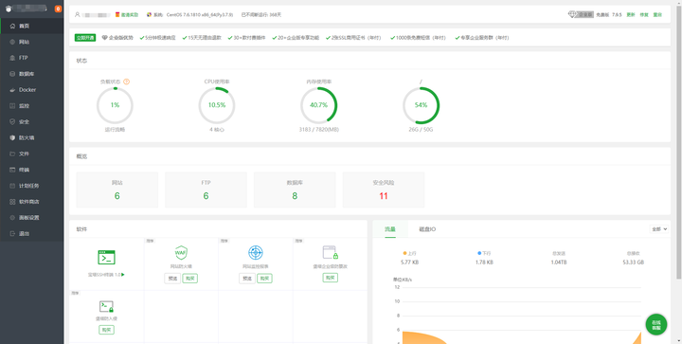Click 购买 buy under intrusion prevention

click(106, 330)
